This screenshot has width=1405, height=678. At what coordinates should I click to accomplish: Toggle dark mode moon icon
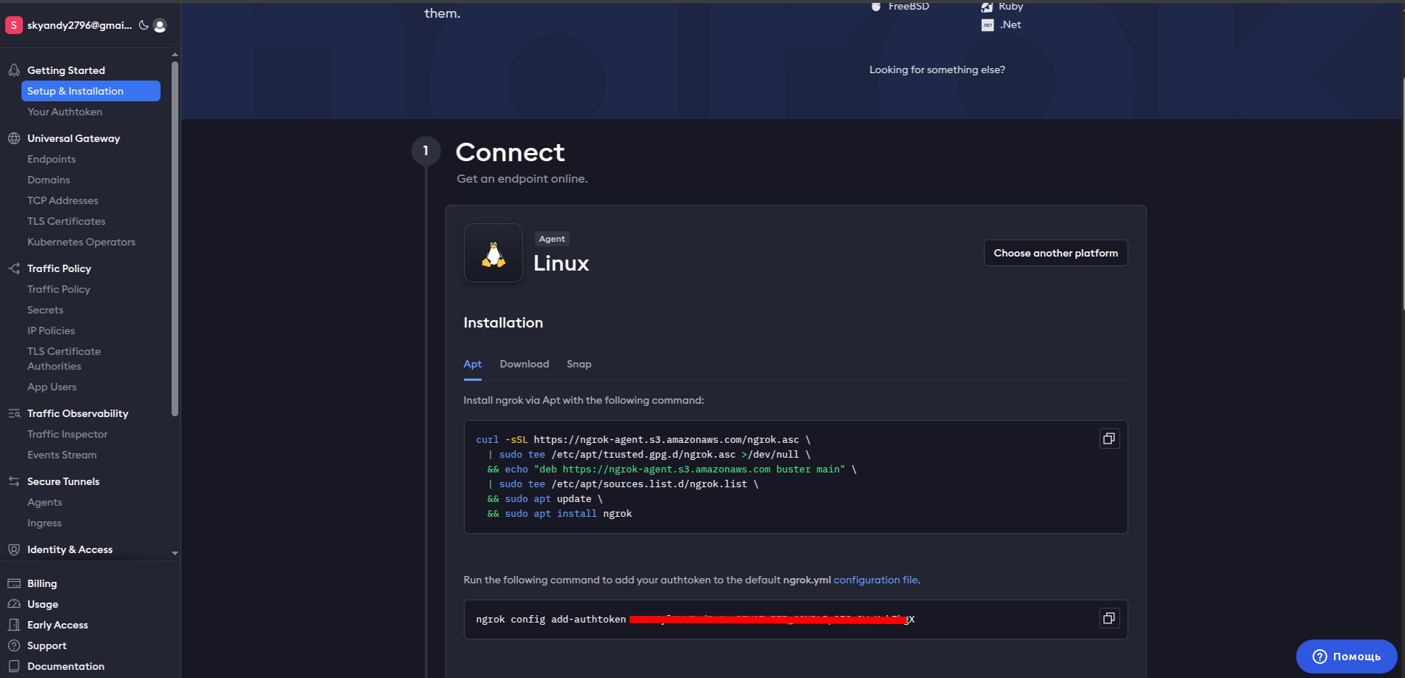144,25
